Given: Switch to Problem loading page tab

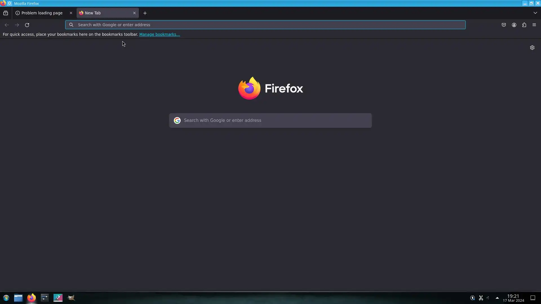Looking at the screenshot, I should click(x=42, y=13).
